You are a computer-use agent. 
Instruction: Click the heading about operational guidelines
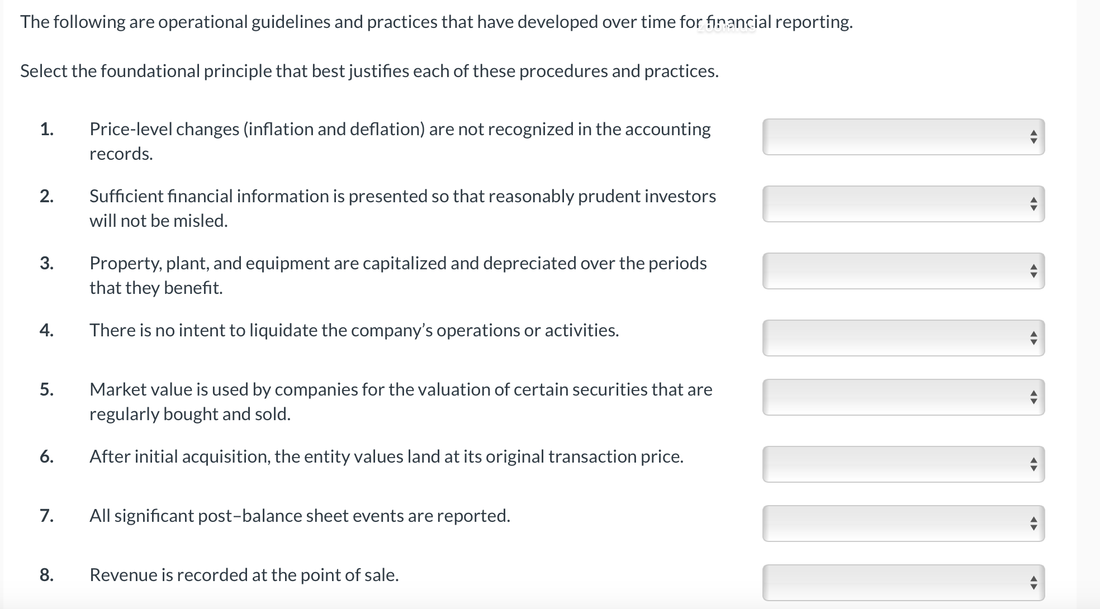(x=435, y=23)
